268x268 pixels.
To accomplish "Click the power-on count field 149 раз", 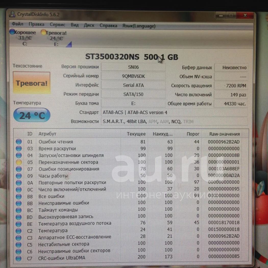I will [231, 95].
